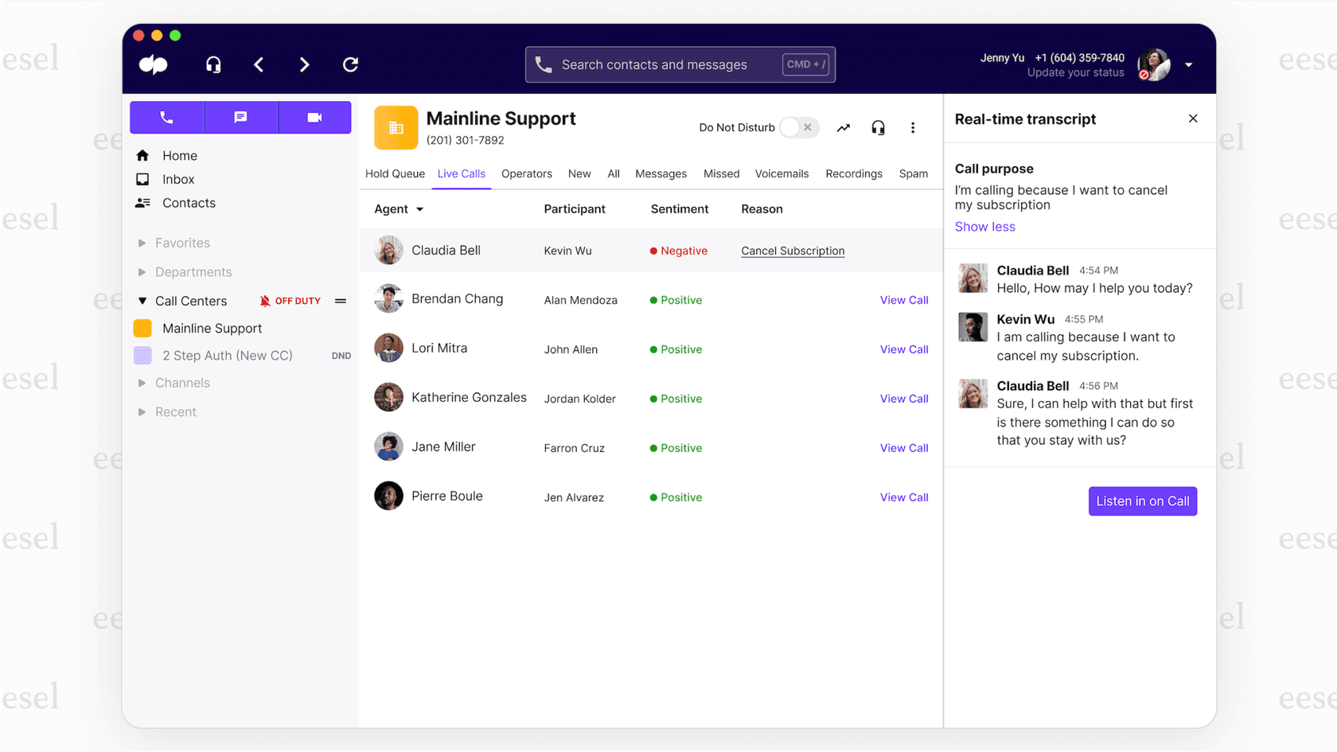Open the Spam tab
Screen dimensions: 1337x752
pyautogui.click(x=914, y=173)
